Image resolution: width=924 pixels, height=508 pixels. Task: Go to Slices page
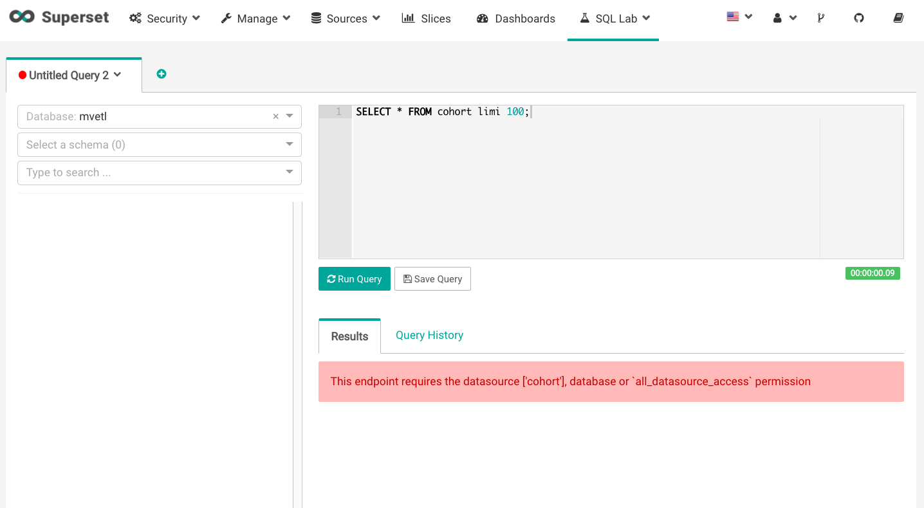pos(426,19)
